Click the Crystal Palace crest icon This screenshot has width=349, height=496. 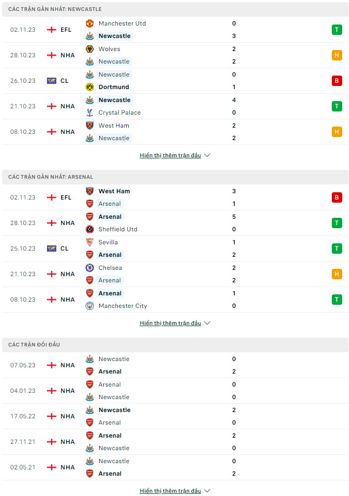coord(90,113)
